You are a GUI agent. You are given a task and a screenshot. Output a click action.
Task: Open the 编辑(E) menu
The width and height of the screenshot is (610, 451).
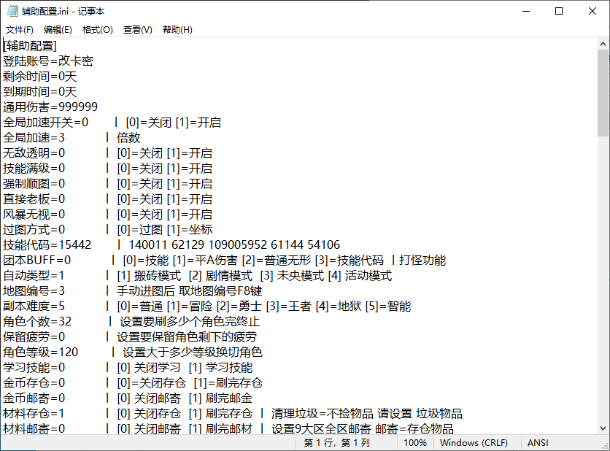(x=58, y=29)
